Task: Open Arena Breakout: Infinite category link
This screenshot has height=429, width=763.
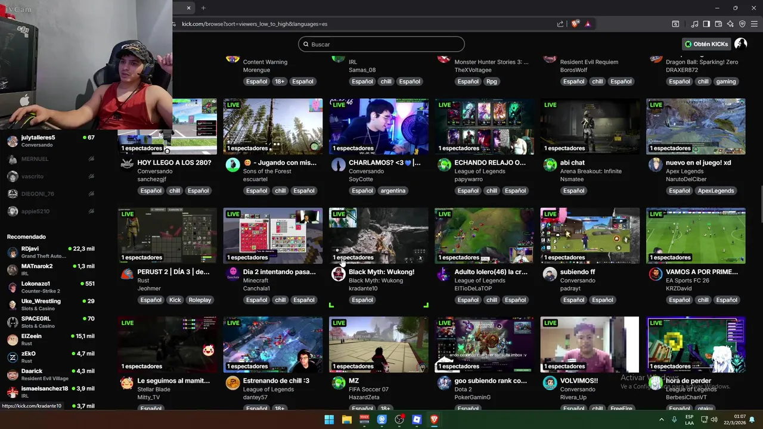Action: point(591,171)
